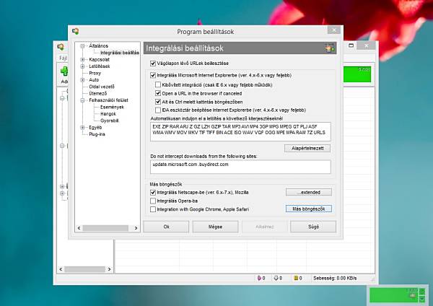Click the green plus Add icon in main window

(x=64, y=71)
